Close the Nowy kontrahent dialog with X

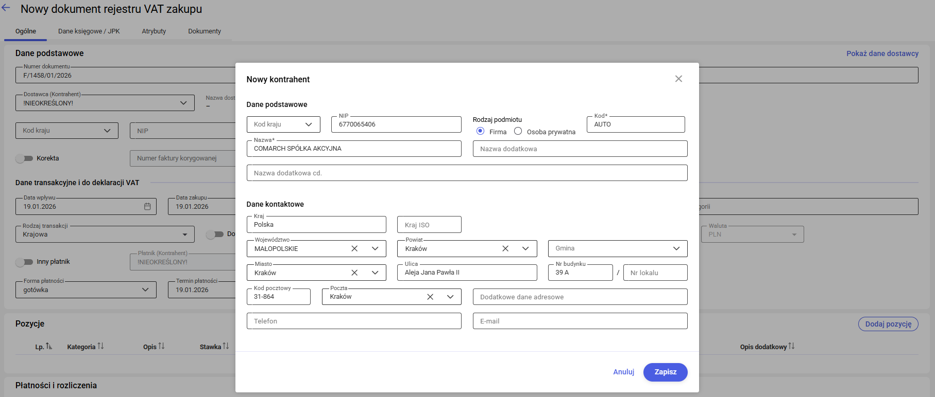[678, 79]
